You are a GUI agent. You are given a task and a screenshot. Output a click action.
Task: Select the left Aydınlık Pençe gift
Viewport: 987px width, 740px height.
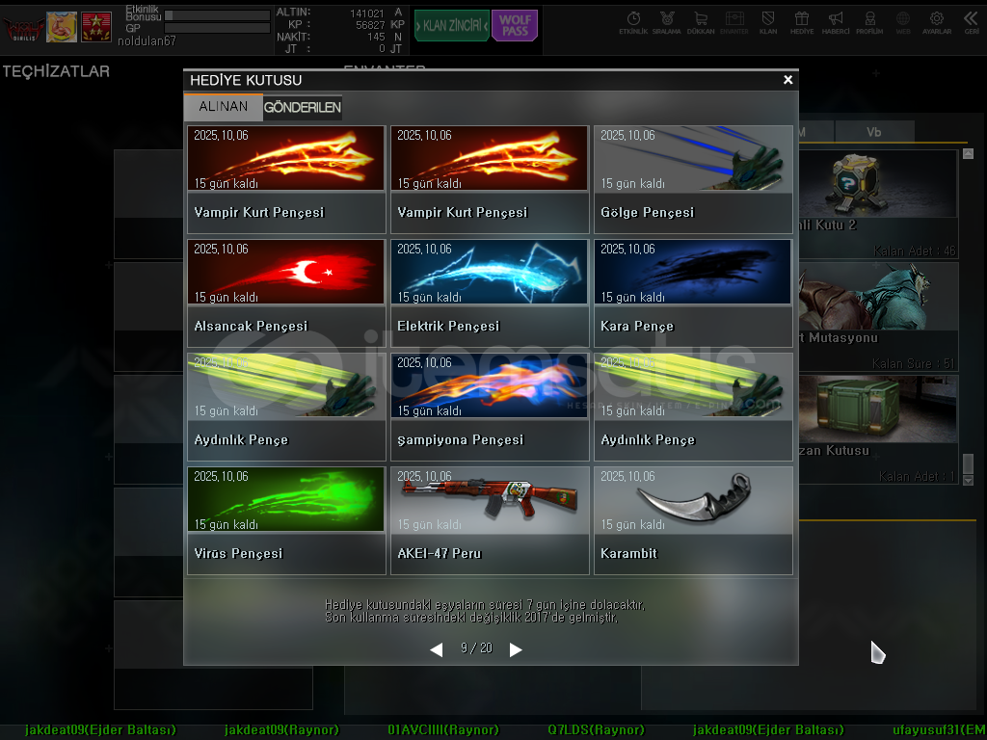coord(286,408)
